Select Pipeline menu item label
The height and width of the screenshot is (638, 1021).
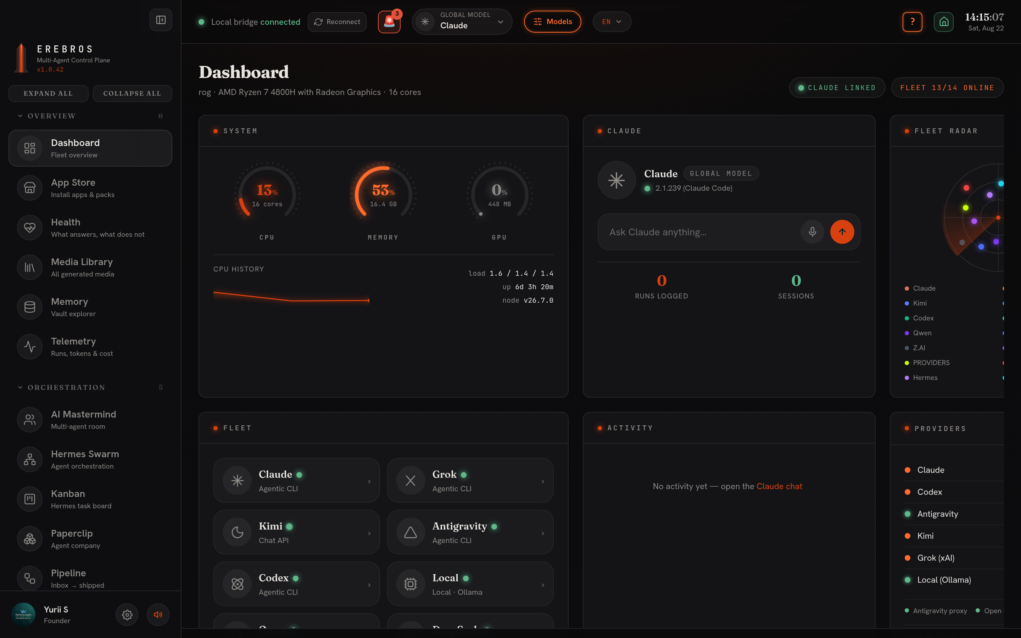[68, 572]
